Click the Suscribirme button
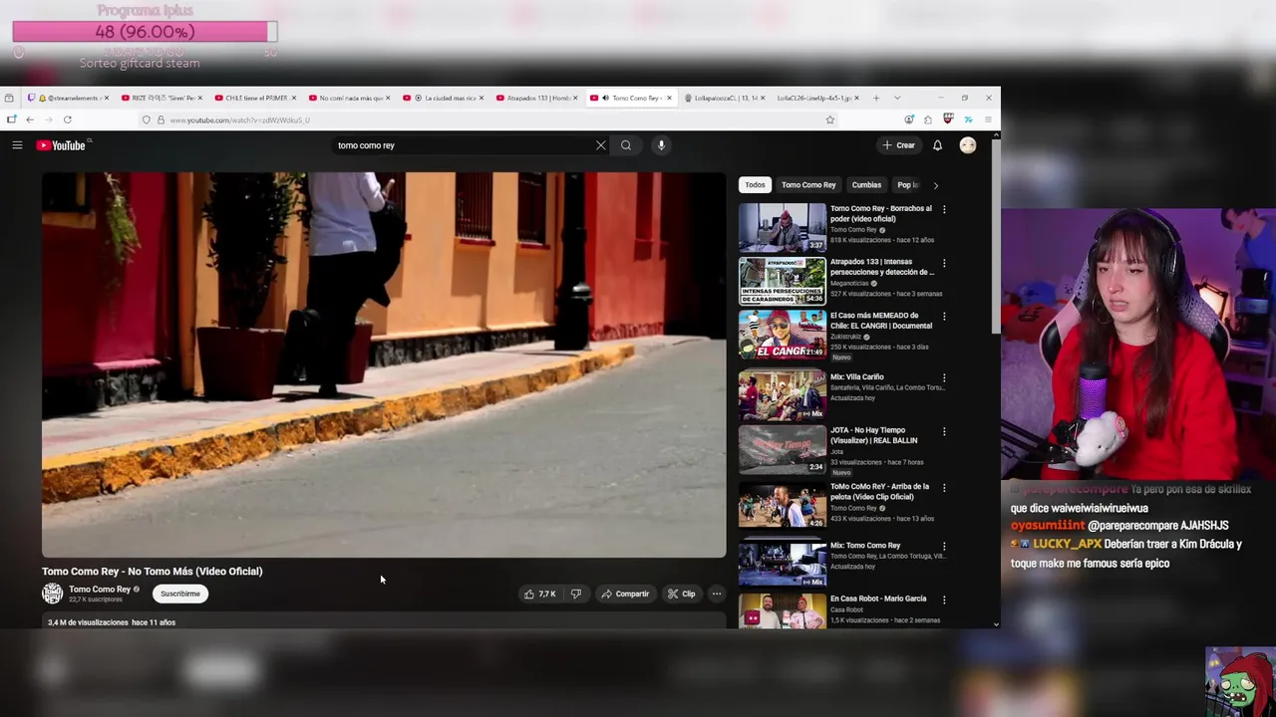Screen dimensions: 1276x717 pos(180,594)
